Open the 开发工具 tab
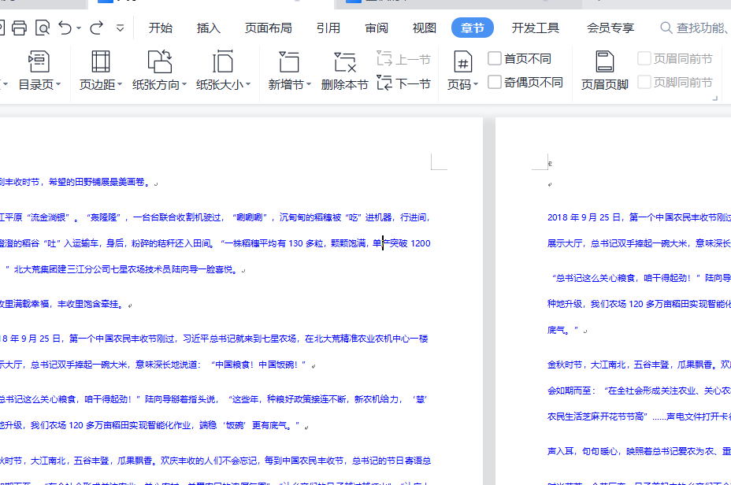Viewport: 731px width, 485px height. pyautogui.click(x=536, y=28)
